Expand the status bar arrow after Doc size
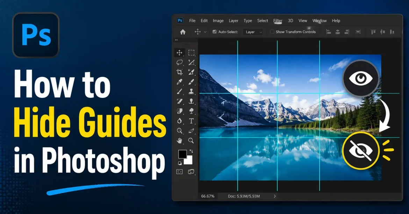Viewport: 409px width, 214px height. (275, 196)
